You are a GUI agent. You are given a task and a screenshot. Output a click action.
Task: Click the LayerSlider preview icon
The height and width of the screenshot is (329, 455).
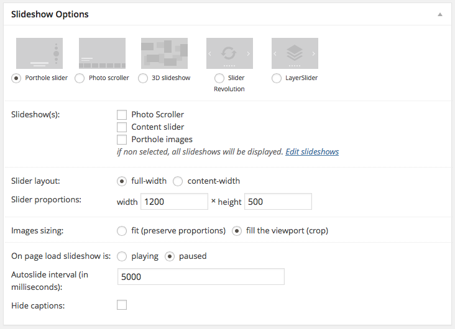[x=295, y=53]
